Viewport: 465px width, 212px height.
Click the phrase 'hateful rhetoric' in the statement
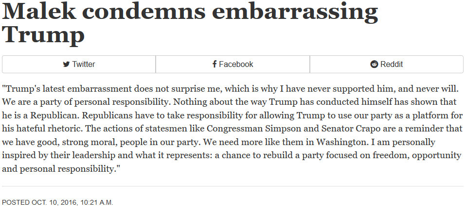coord(48,129)
